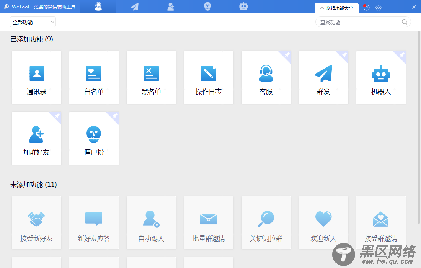The height and width of the screenshot is (268, 421).
Task: Open the 客服 customer service card
Action: point(266,77)
